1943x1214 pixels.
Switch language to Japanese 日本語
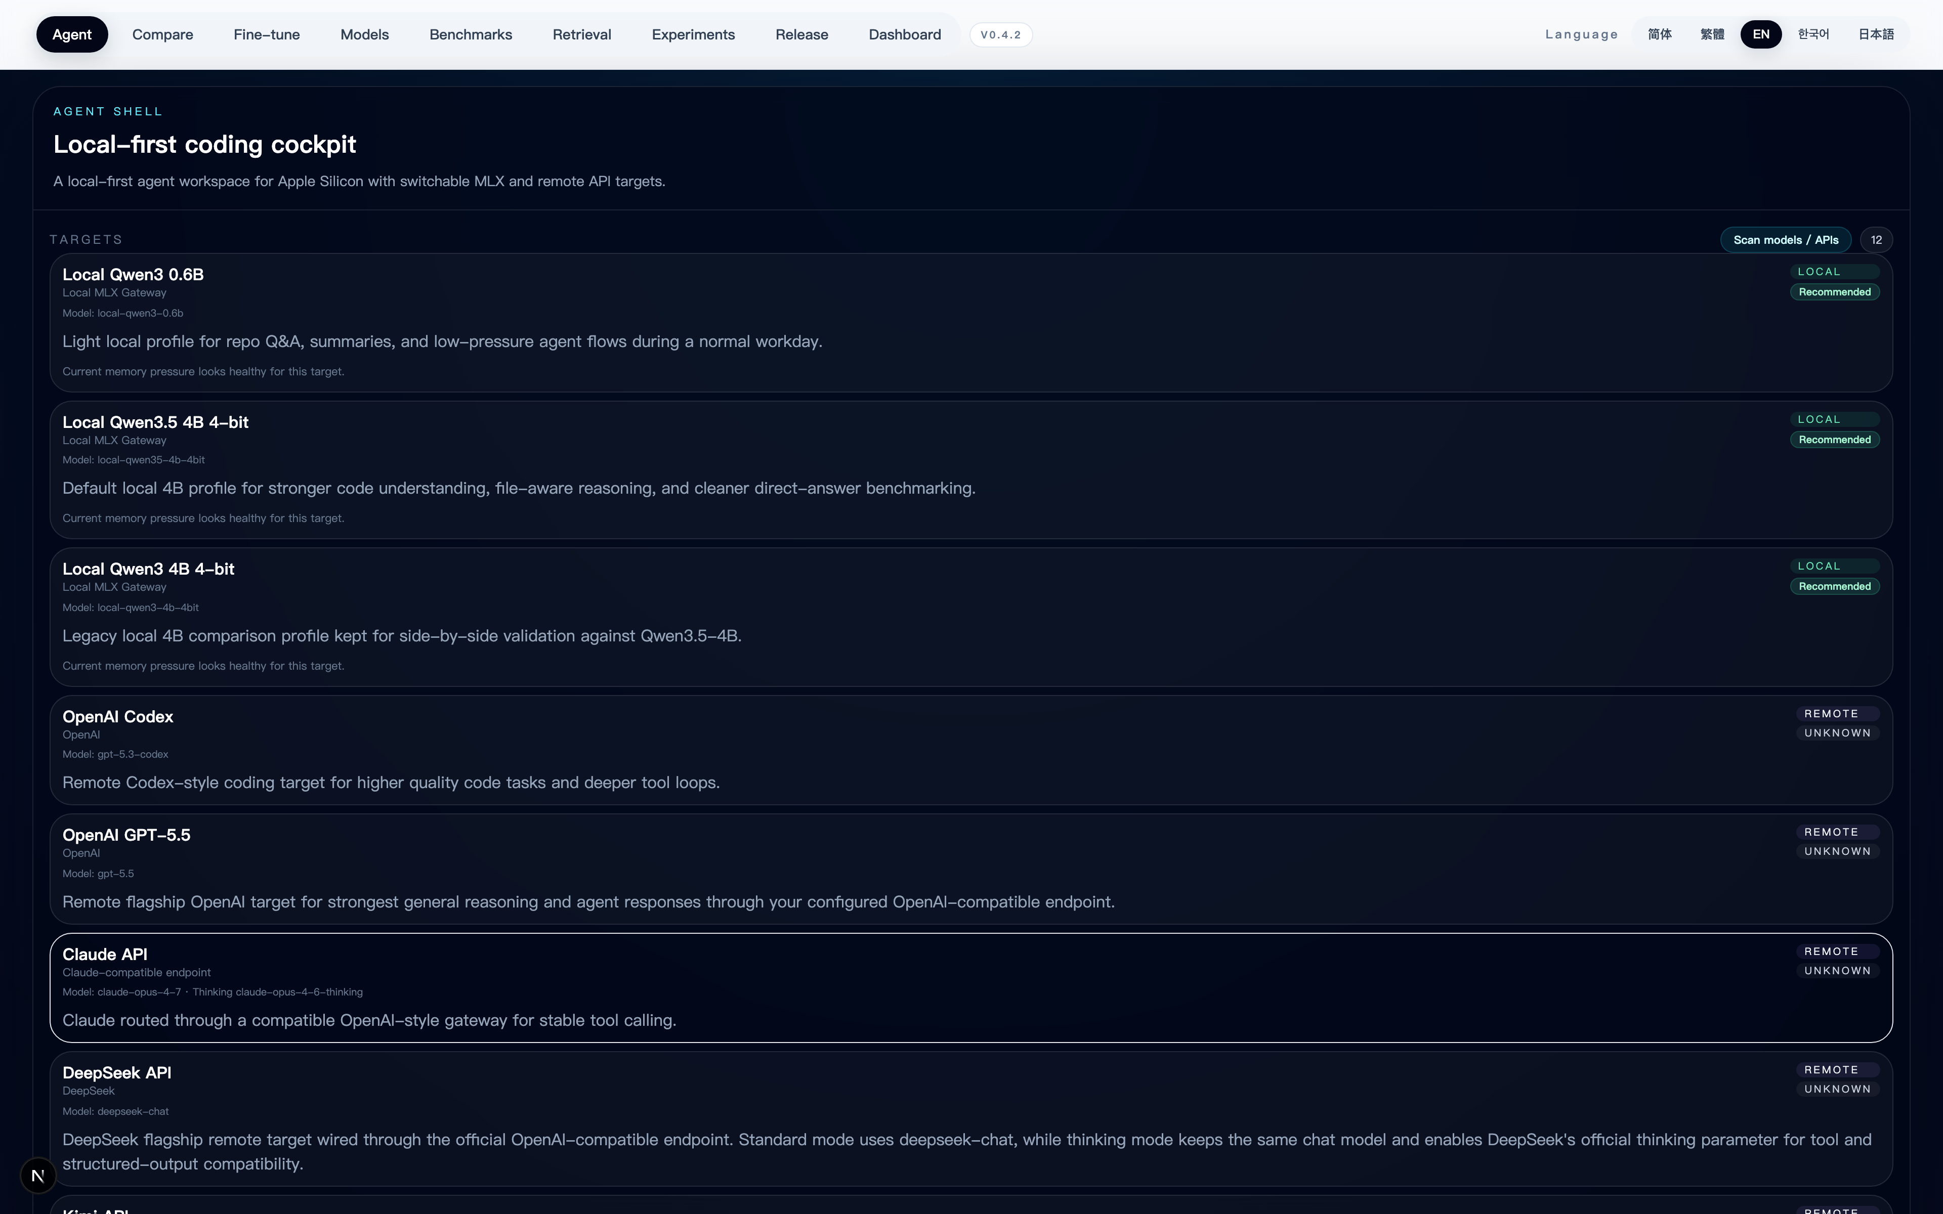pos(1876,34)
